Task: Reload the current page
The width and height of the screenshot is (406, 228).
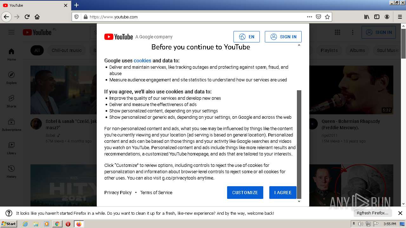Action: 27,17
